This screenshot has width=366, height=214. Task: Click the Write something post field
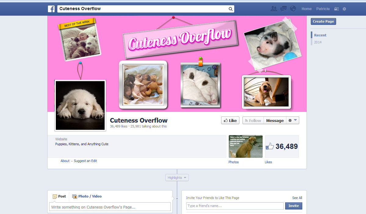coord(110,207)
